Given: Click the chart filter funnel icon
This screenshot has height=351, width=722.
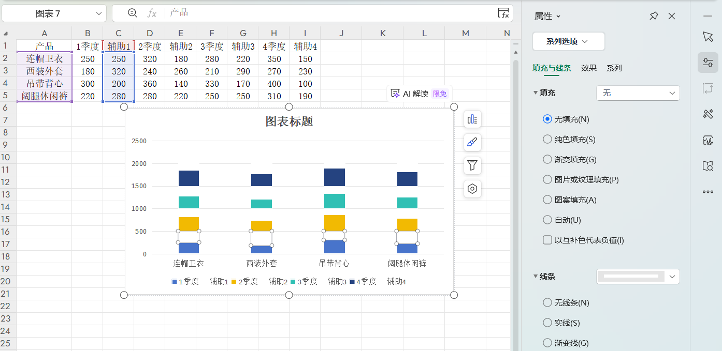Looking at the screenshot, I should (x=472, y=165).
